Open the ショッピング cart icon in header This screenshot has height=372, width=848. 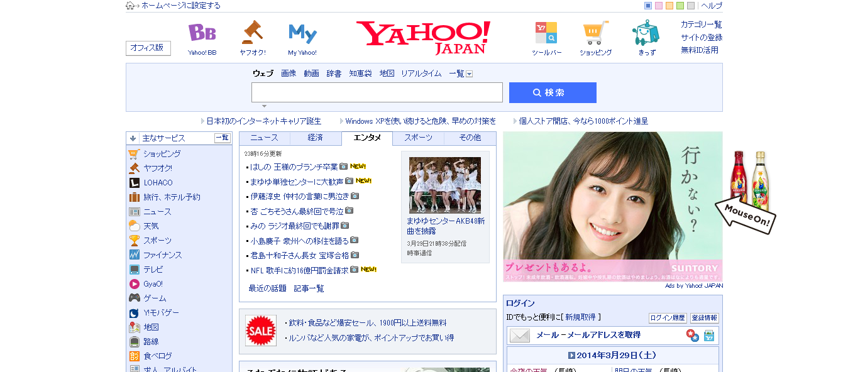tap(595, 33)
